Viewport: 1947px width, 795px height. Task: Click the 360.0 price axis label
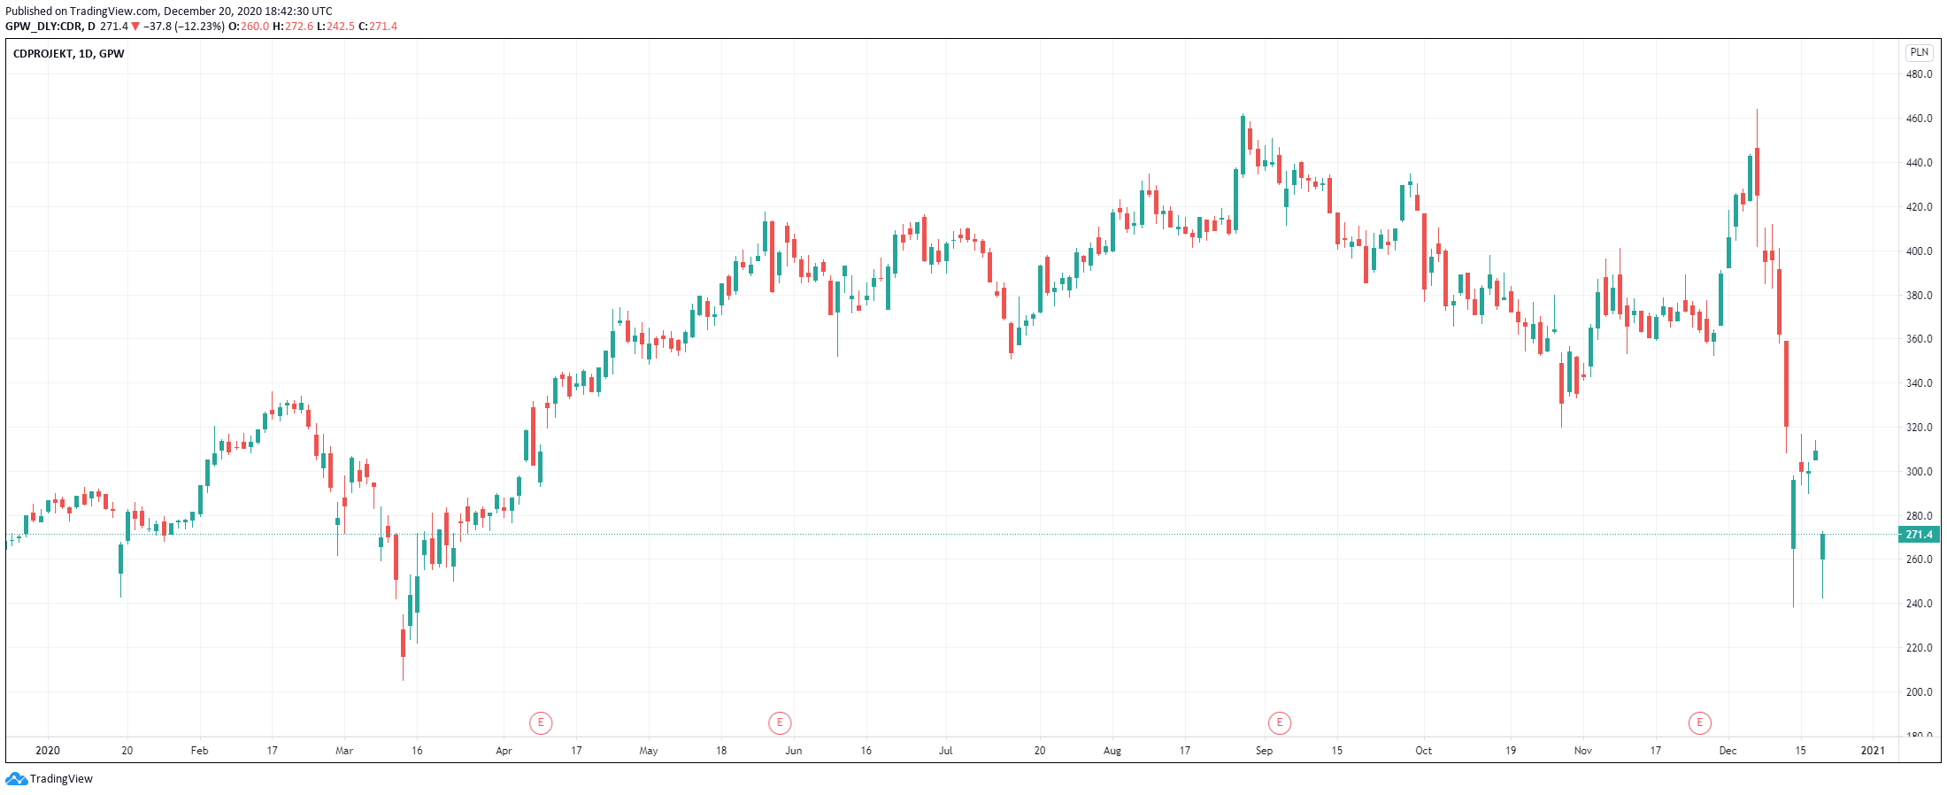(1919, 339)
